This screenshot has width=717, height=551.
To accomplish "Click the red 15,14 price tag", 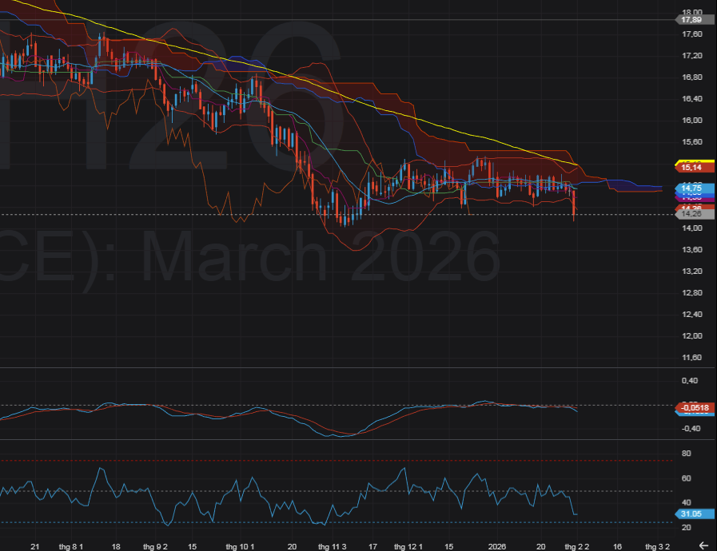I will pyautogui.click(x=692, y=168).
